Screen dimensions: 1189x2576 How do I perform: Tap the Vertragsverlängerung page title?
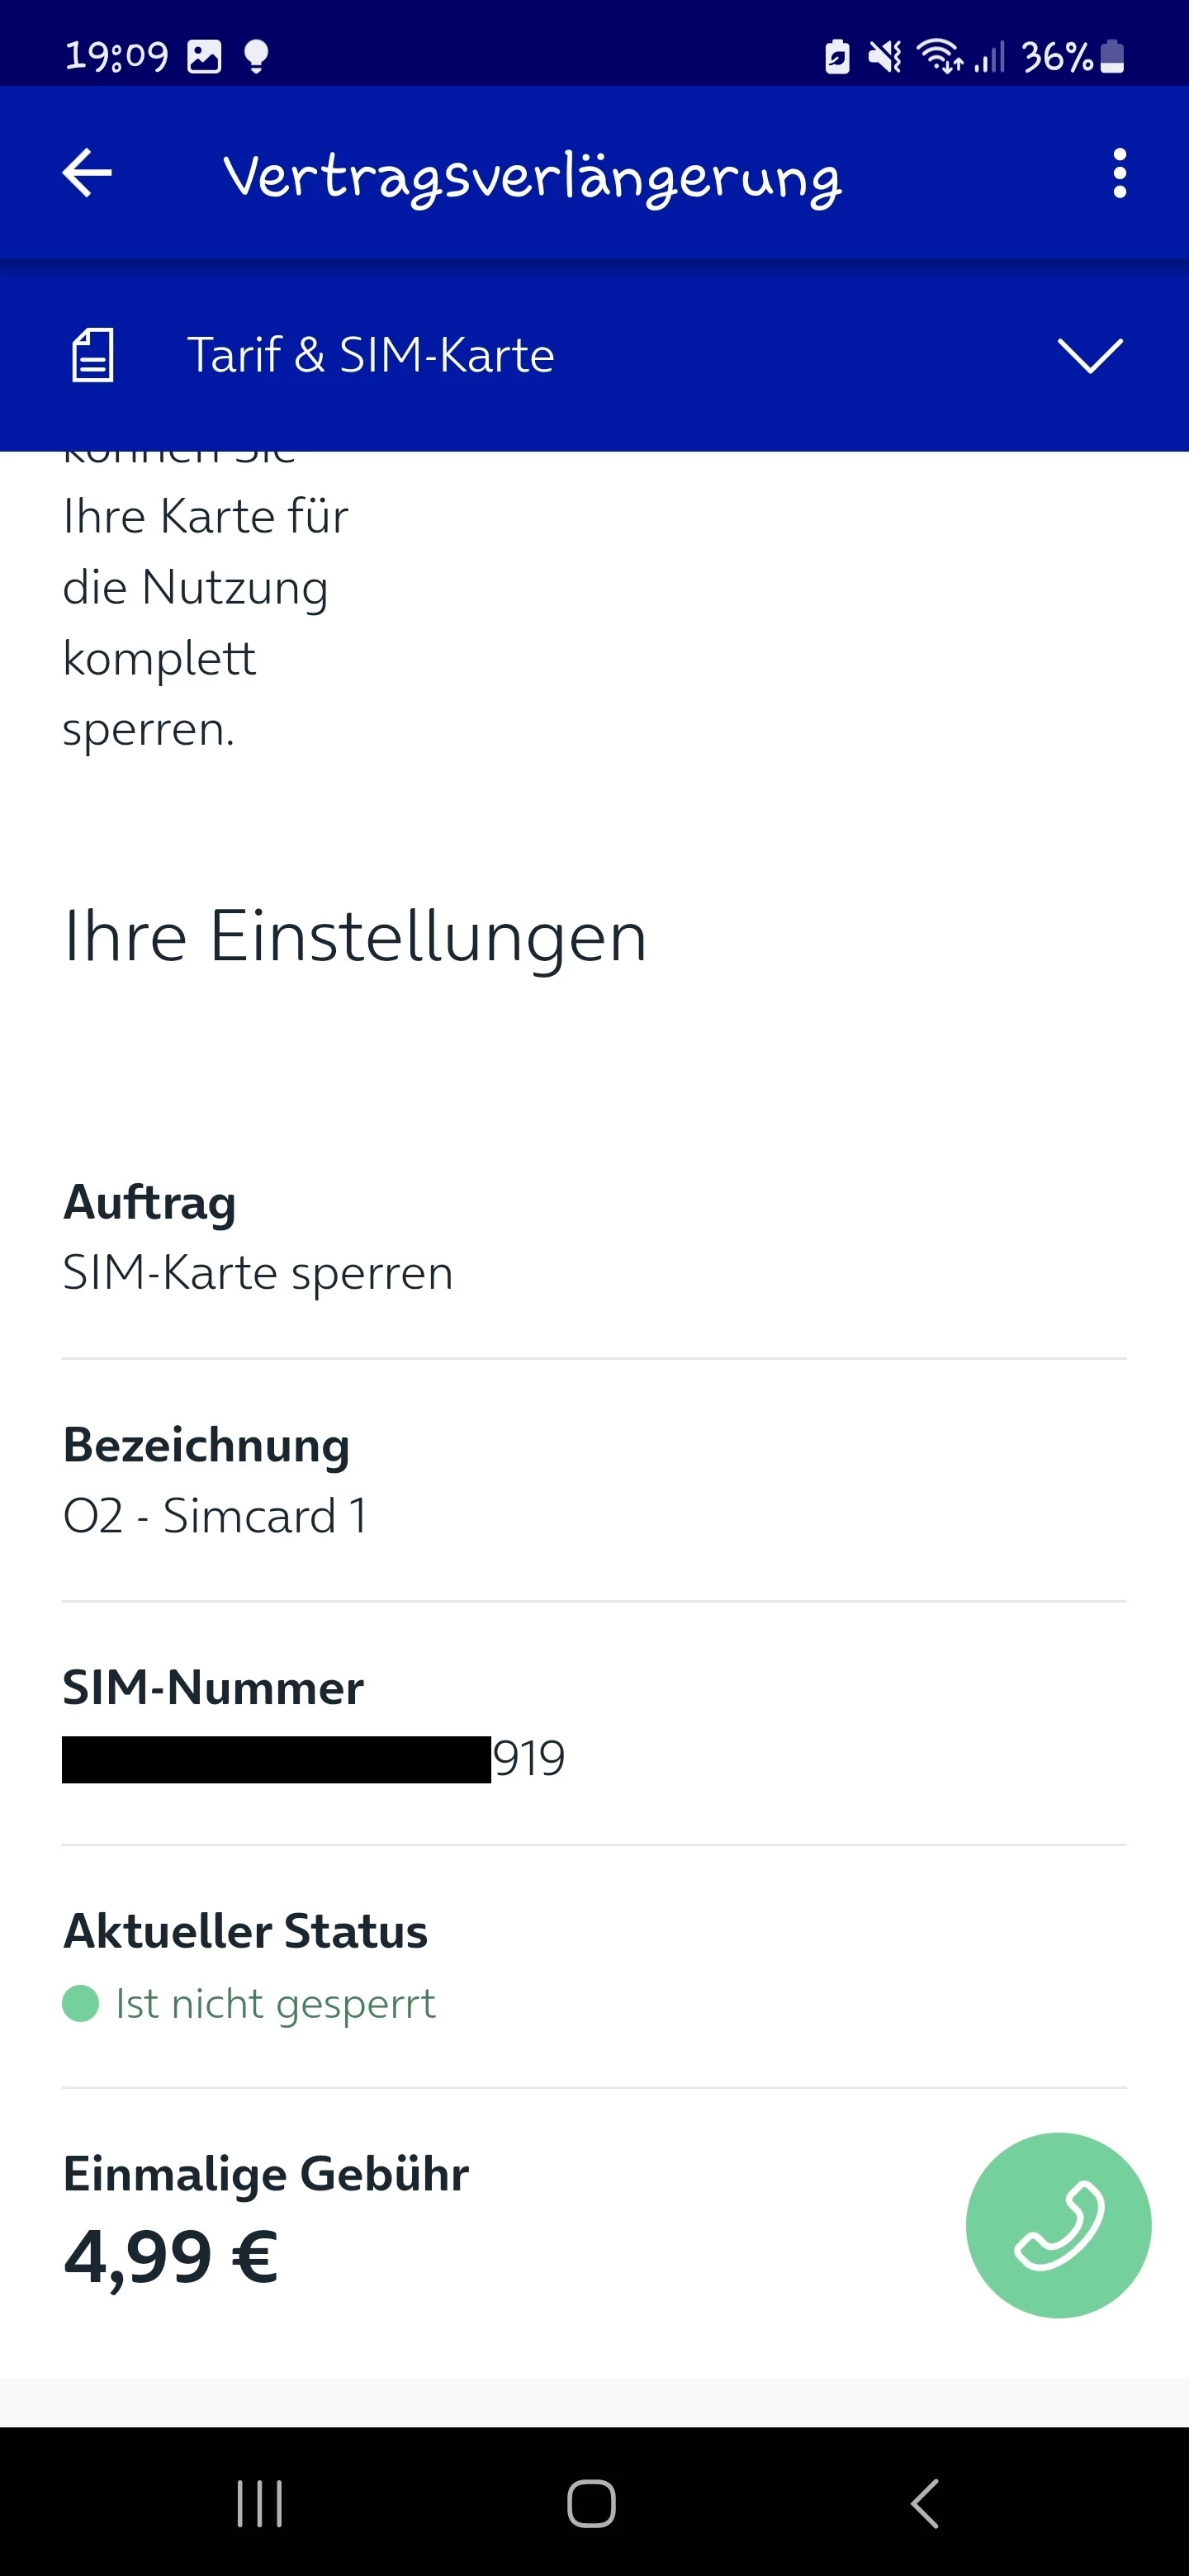click(532, 177)
